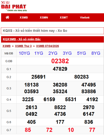104x135 pixels.
Task: Select second prize number 25691
Action: pos(38,77)
